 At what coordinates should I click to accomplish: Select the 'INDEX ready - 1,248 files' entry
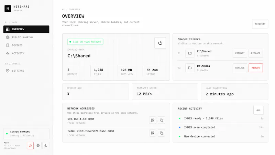point(221,118)
